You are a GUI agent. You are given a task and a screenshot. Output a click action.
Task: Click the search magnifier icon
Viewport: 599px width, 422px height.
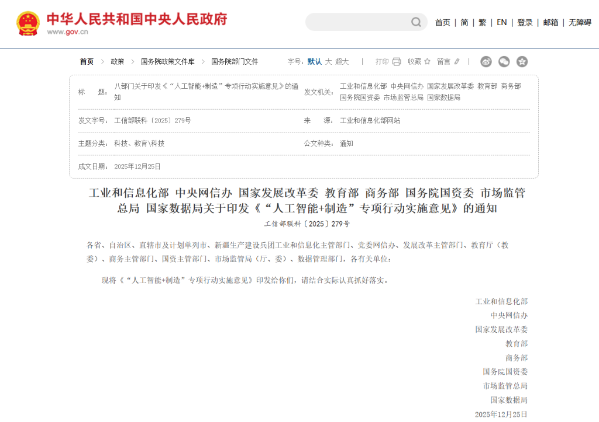point(416,22)
